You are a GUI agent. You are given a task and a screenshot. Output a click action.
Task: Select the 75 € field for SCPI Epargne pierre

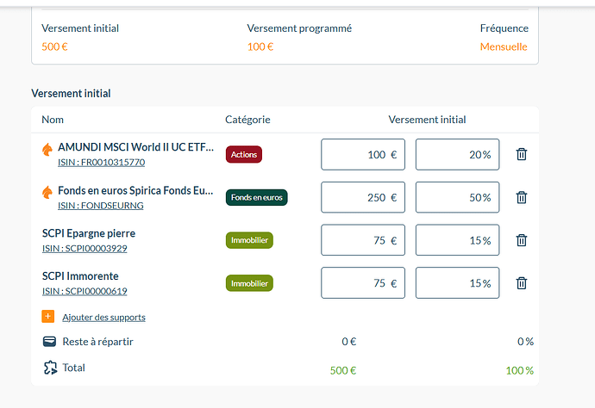click(x=363, y=240)
